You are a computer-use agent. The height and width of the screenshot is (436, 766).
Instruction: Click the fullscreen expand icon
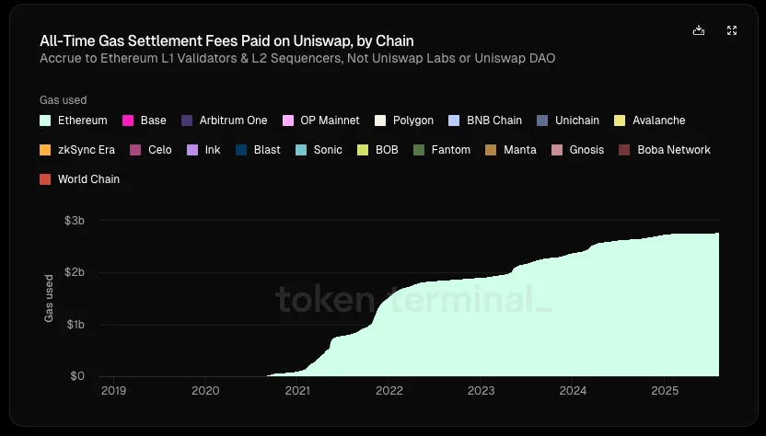(x=732, y=30)
